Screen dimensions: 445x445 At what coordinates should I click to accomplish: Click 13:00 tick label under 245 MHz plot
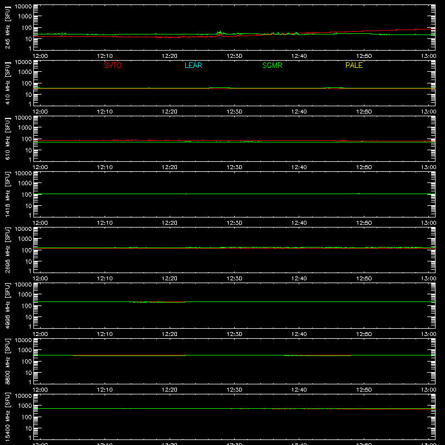pyautogui.click(x=428, y=56)
